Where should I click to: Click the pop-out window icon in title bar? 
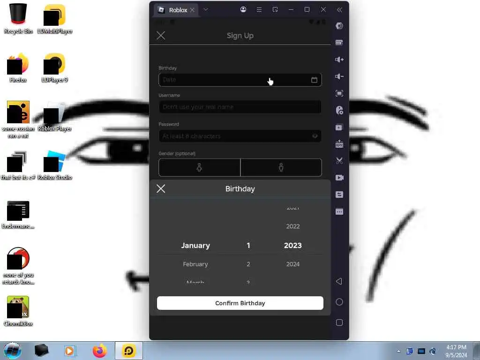[275, 10]
